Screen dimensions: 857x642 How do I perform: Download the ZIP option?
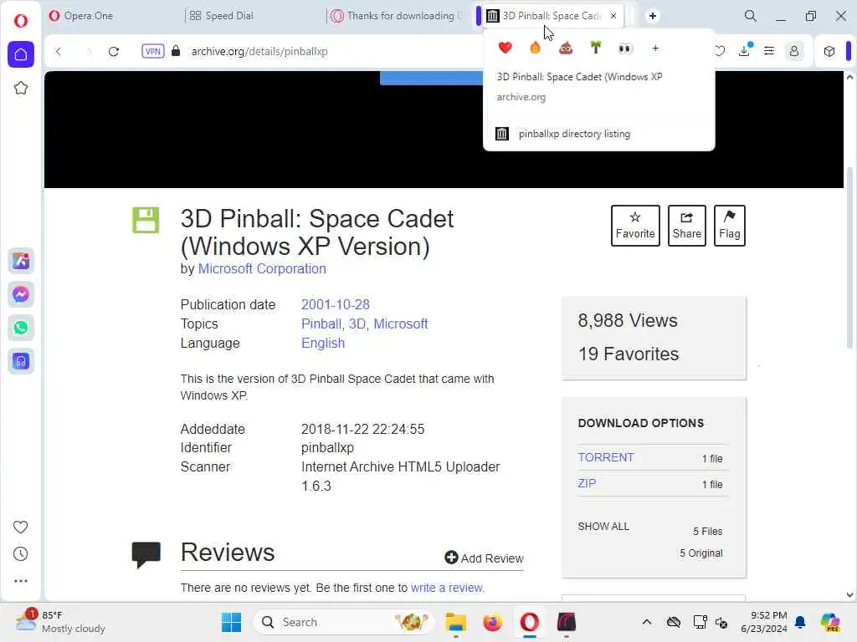click(x=587, y=483)
